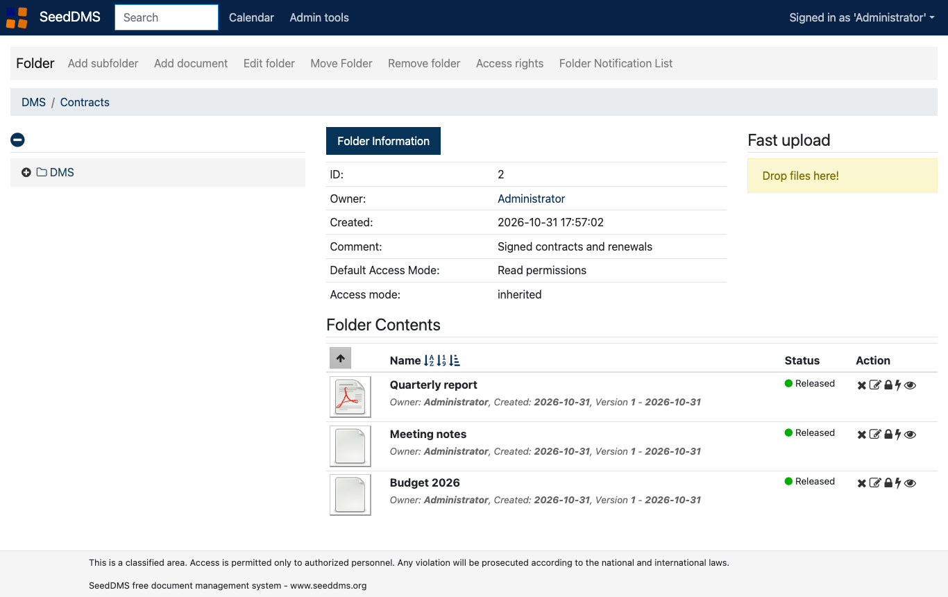The height and width of the screenshot is (597, 948).
Task: Click the Folder Information button
Action: [383, 141]
